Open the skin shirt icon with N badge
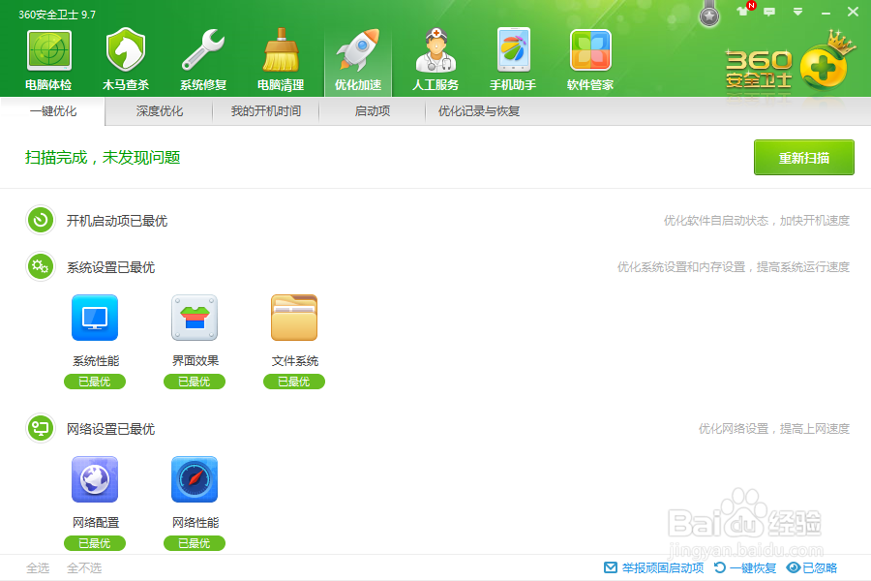This screenshot has height=581, width=871. pyautogui.click(x=744, y=10)
